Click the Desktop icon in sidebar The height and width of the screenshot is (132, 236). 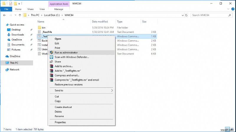click(9, 30)
